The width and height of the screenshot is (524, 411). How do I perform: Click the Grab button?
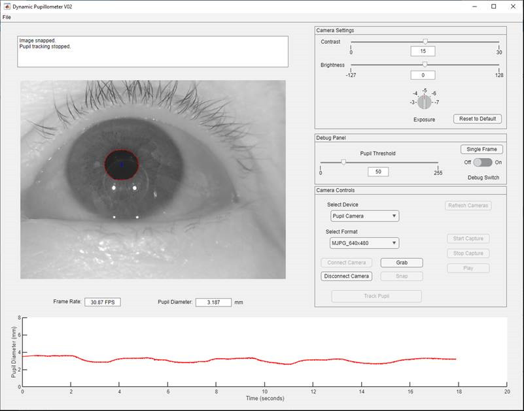tap(402, 263)
